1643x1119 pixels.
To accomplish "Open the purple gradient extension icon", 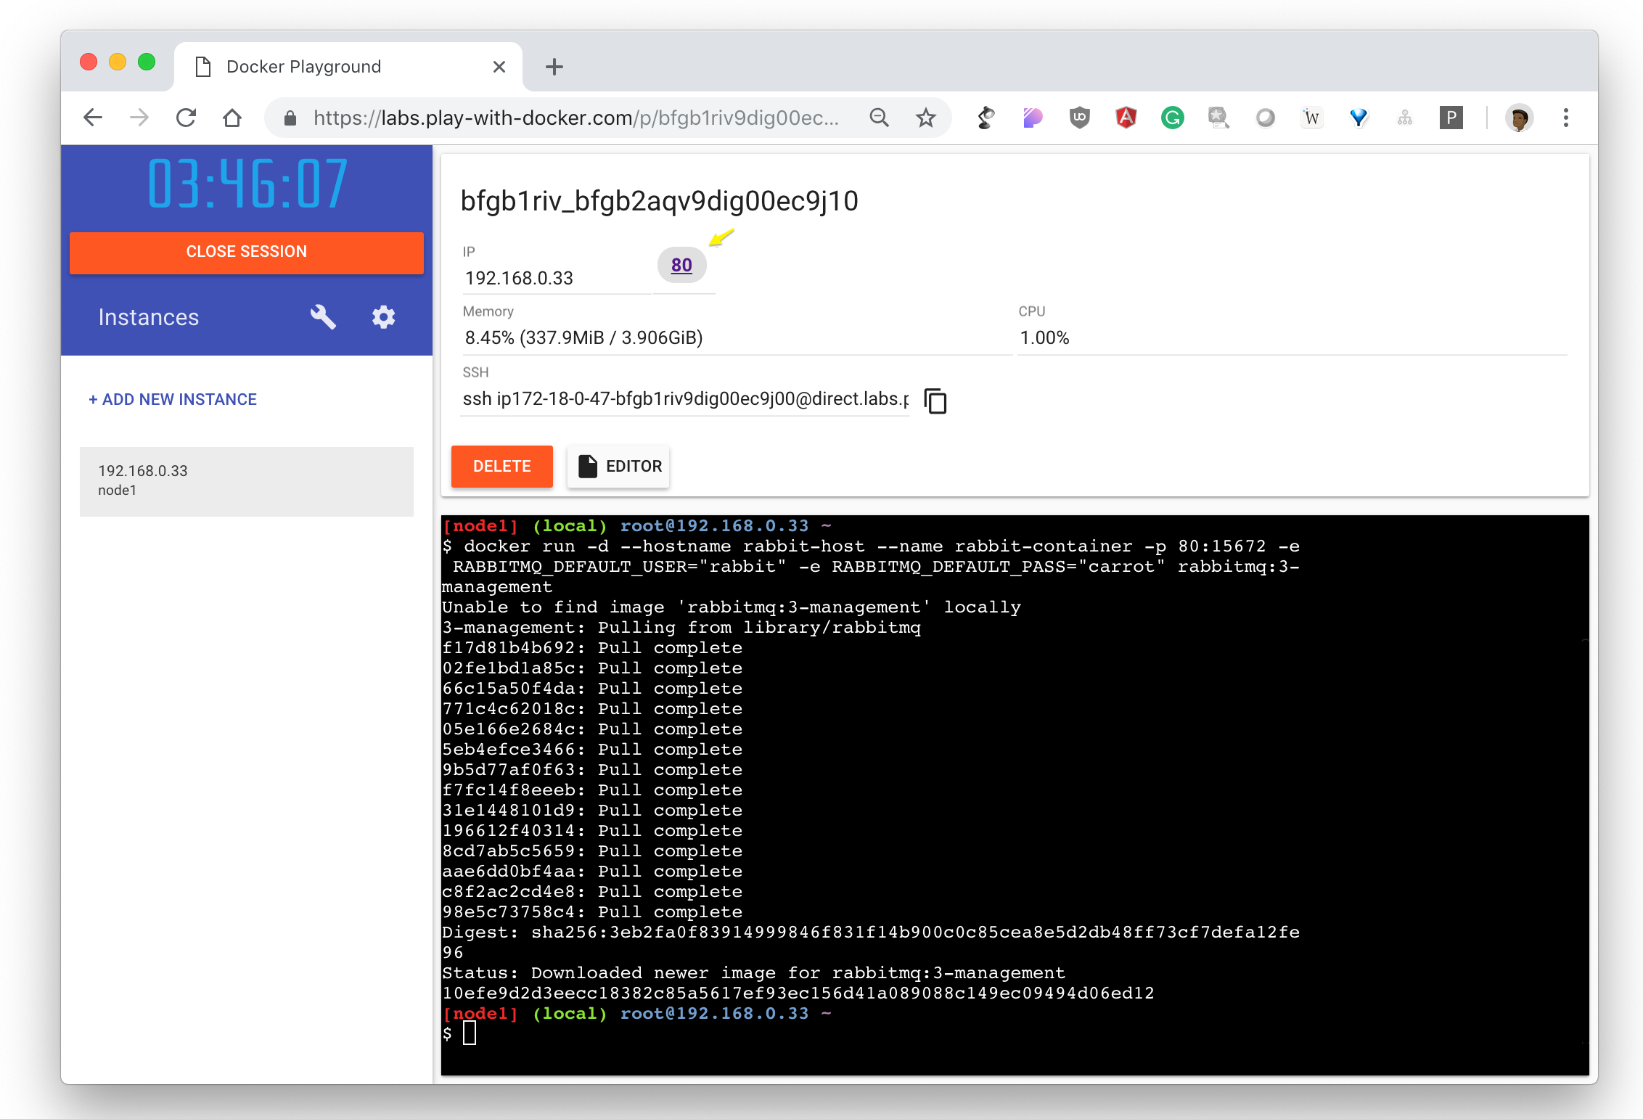I will coord(1033,118).
